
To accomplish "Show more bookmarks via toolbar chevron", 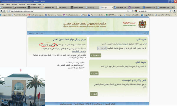I will point(176,15).
